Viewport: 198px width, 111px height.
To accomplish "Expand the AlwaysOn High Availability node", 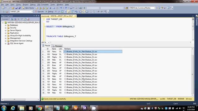I will [x=6, y=36].
